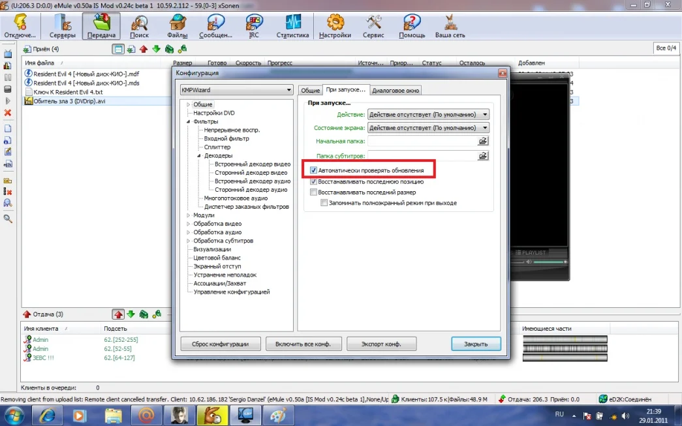Open the Сервис tools section
The height and width of the screenshot is (426, 682).
point(373,26)
